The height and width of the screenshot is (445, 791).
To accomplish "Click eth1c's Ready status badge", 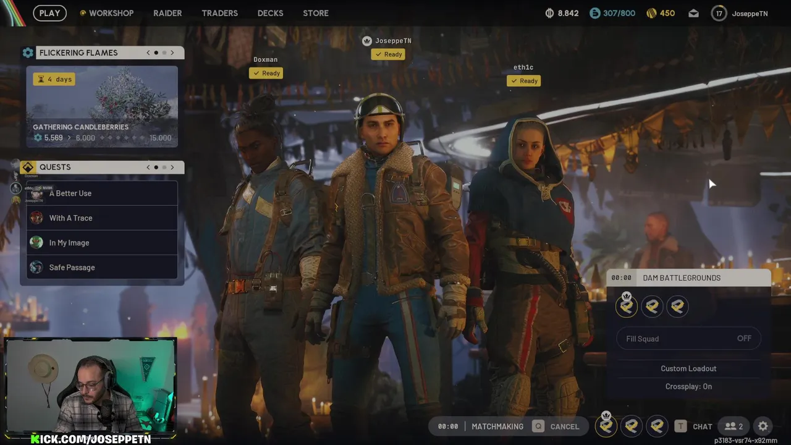I will [x=523, y=81].
